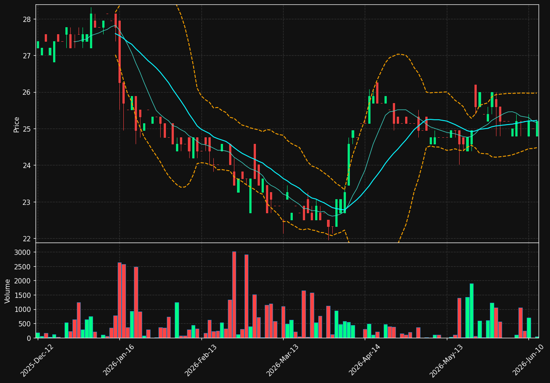Screen dimensions: 550x383
Task: Click the 2000 volume tick label
Action: (22, 281)
